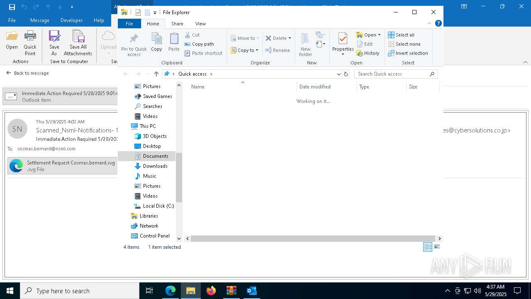Viewport: 531px width, 299px height.
Task: Select Music in navigation pane
Action: [x=145, y=176]
